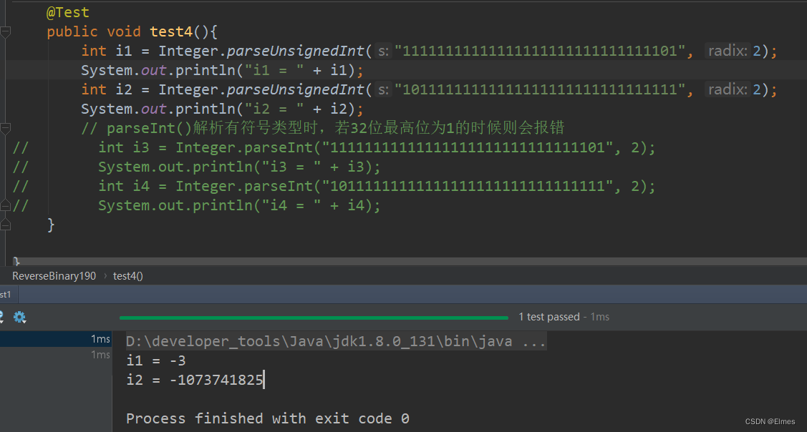Image resolution: width=807 pixels, height=432 pixels.
Task: Click the 'i1 = -3' console output line
Action: (x=156, y=360)
